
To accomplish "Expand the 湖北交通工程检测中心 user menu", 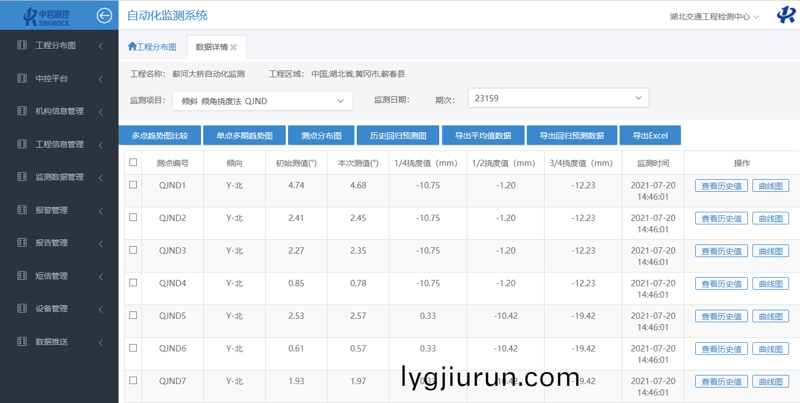I will pos(714,17).
